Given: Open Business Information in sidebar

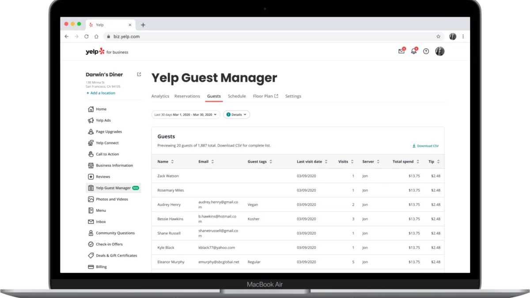Looking at the screenshot, I should (x=114, y=166).
